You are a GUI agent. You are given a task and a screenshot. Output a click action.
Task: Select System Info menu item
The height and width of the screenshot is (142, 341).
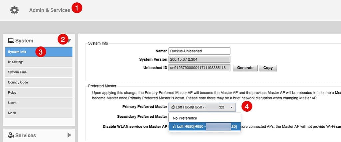[39, 52]
